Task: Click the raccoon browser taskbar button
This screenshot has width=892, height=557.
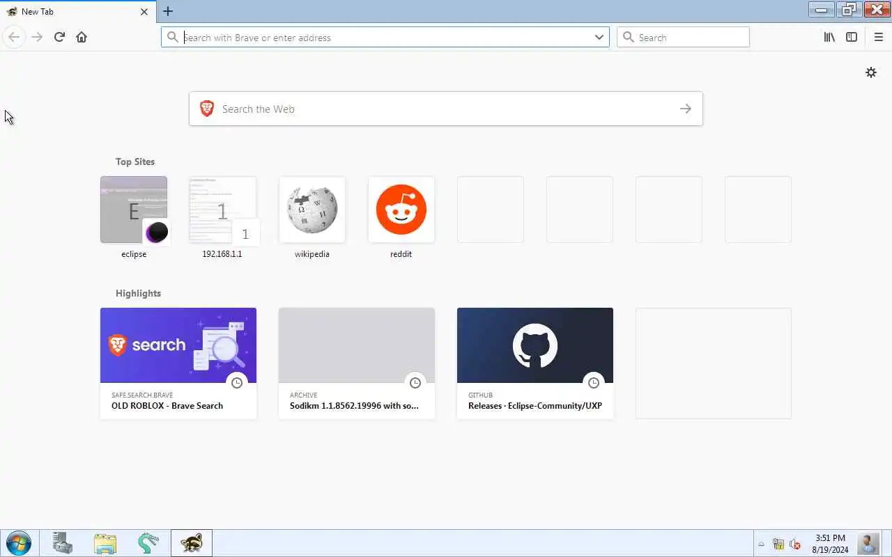Action: tap(192, 543)
